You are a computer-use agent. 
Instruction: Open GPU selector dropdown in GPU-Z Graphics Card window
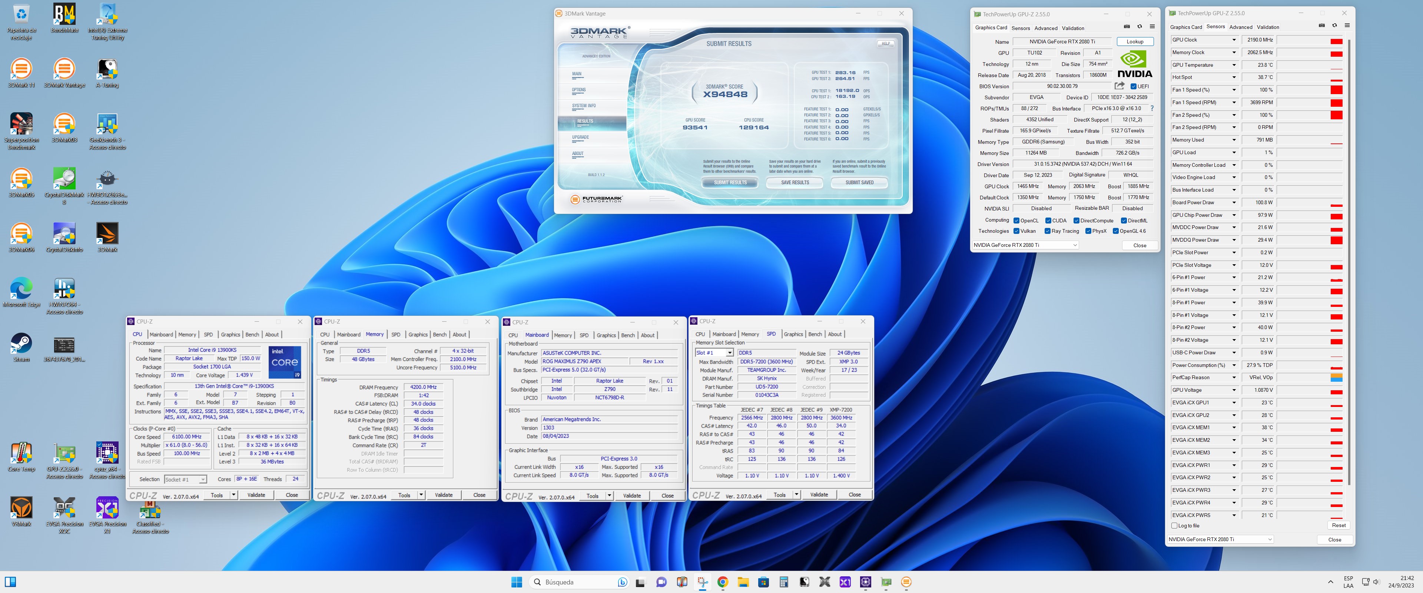tap(1025, 245)
